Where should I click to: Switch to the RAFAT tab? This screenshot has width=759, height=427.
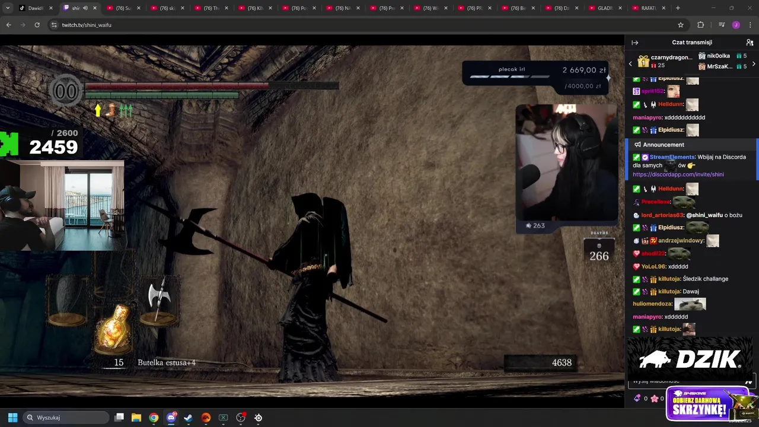pyautogui.click(x=649, y=8)
